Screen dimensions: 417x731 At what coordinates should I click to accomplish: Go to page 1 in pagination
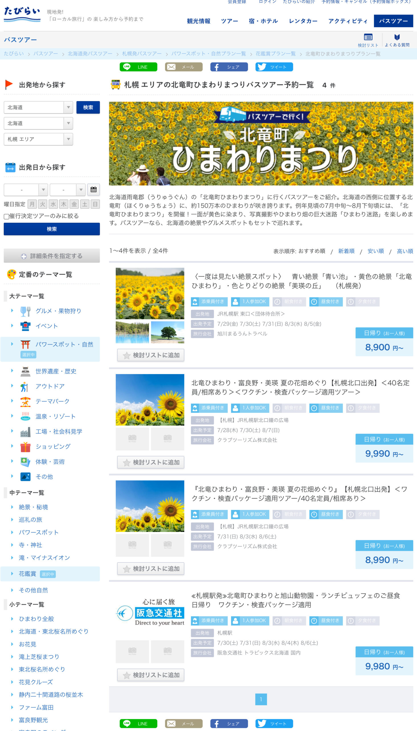(x=261, y=699)
